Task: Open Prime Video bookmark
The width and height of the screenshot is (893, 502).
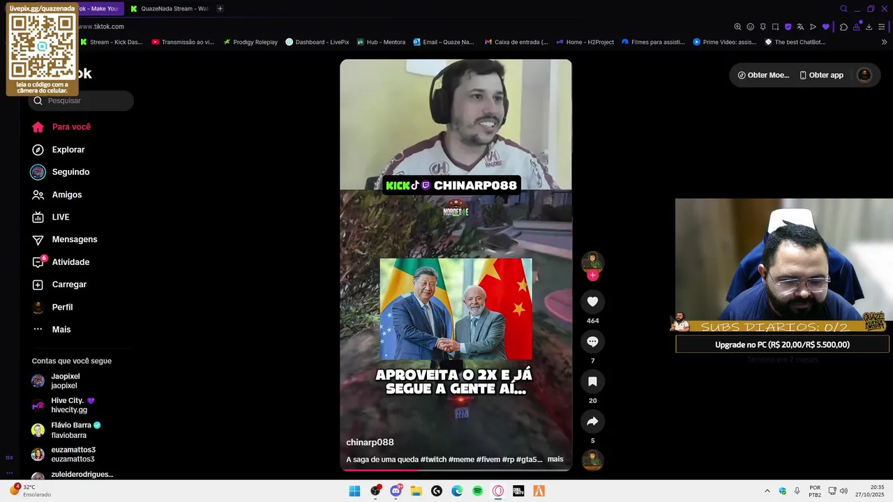Action: pos(725,42)
